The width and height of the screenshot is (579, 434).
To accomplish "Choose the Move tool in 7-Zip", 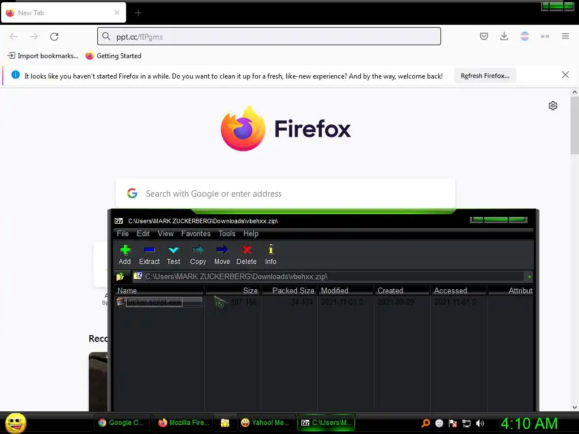I will [222, 255].
